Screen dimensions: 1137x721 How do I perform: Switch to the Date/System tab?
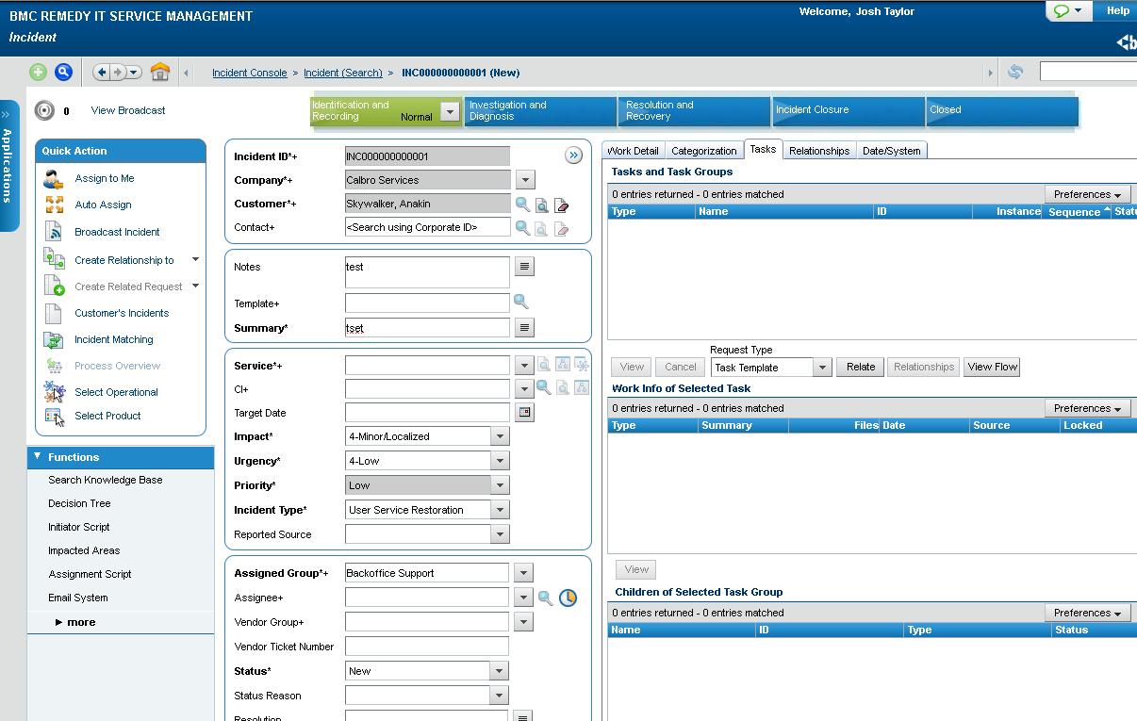[891, 151]
